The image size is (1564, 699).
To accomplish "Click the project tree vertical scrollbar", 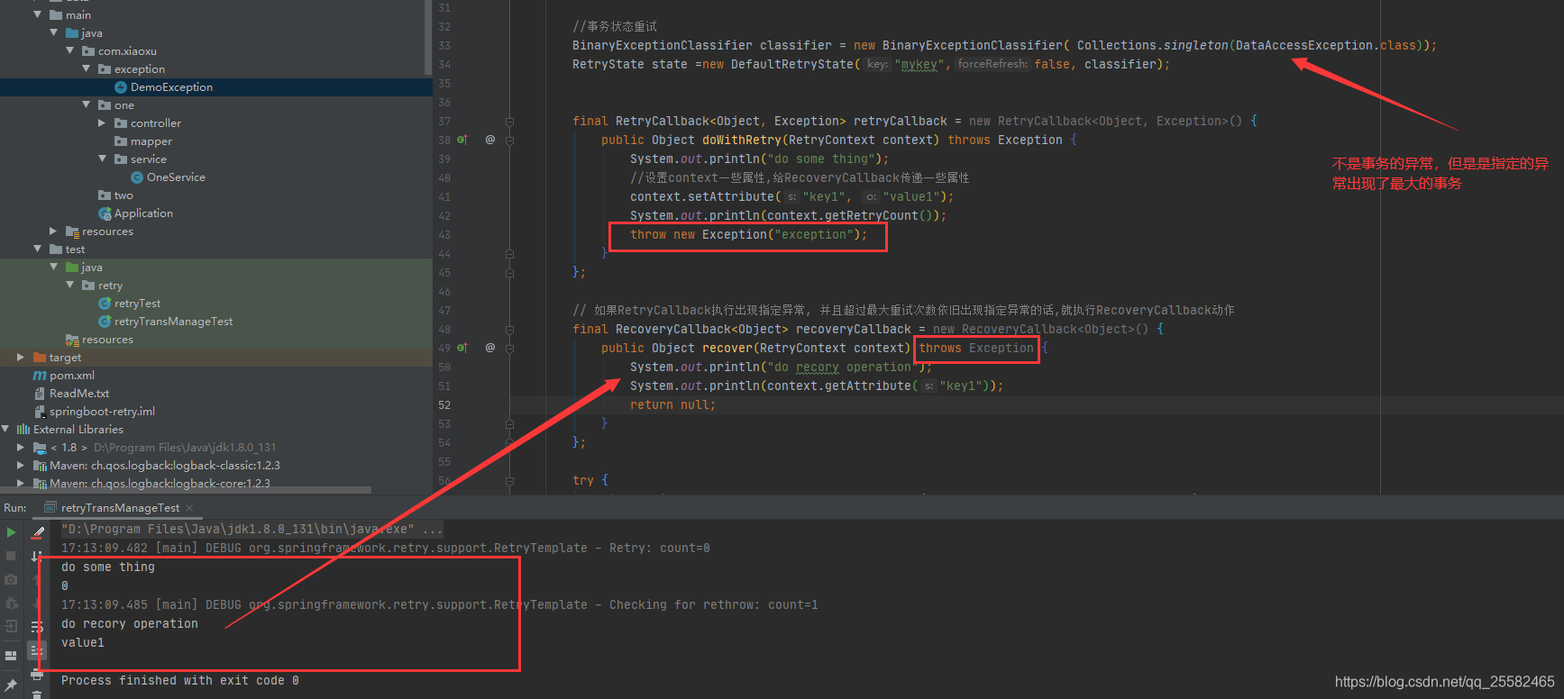I will click(x=428, y=36).
